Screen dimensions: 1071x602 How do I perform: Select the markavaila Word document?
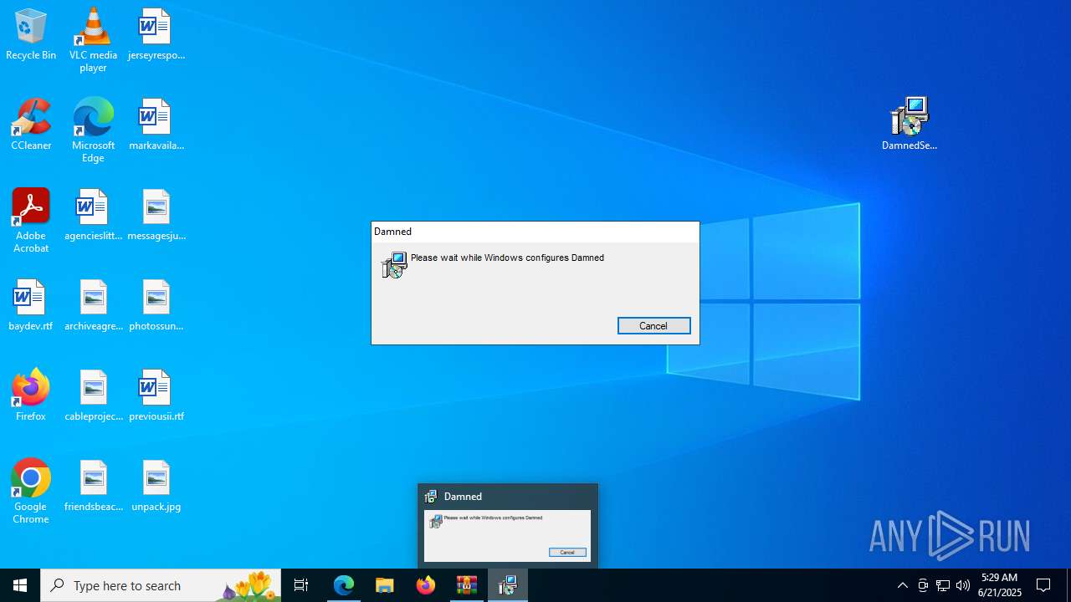[x=156, y=125]
